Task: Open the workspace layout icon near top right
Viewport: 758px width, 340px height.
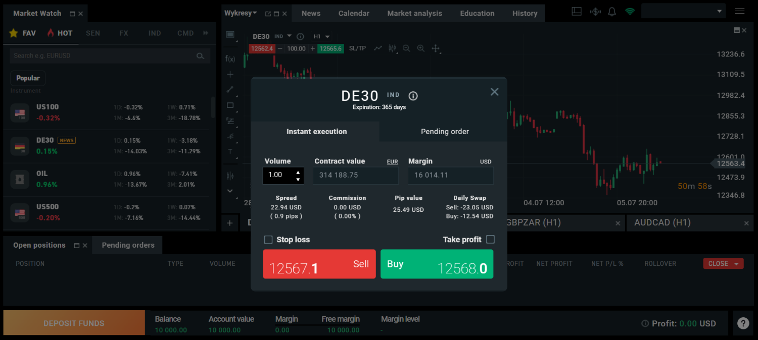Action: 576,11
